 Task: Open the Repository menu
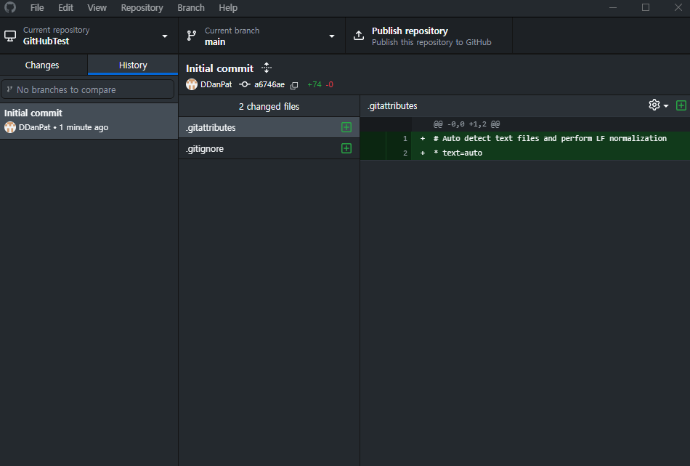coord(142,8)
